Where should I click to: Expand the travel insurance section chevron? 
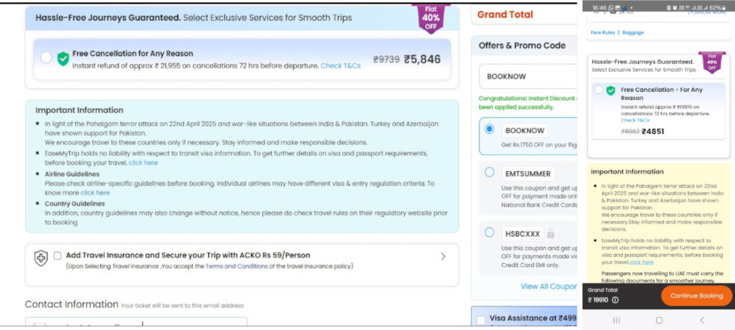tap(442, 256)
